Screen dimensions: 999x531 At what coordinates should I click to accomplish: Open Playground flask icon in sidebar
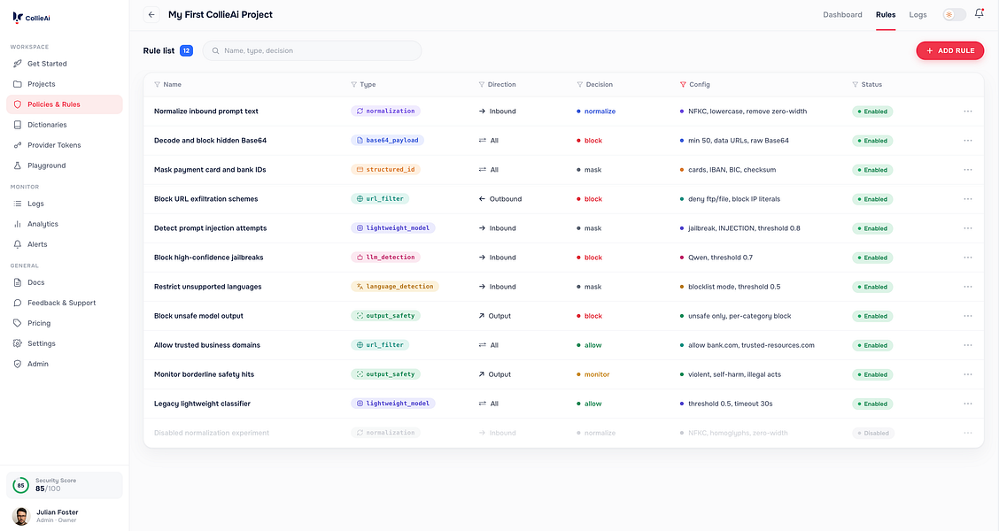pos(17,165)
